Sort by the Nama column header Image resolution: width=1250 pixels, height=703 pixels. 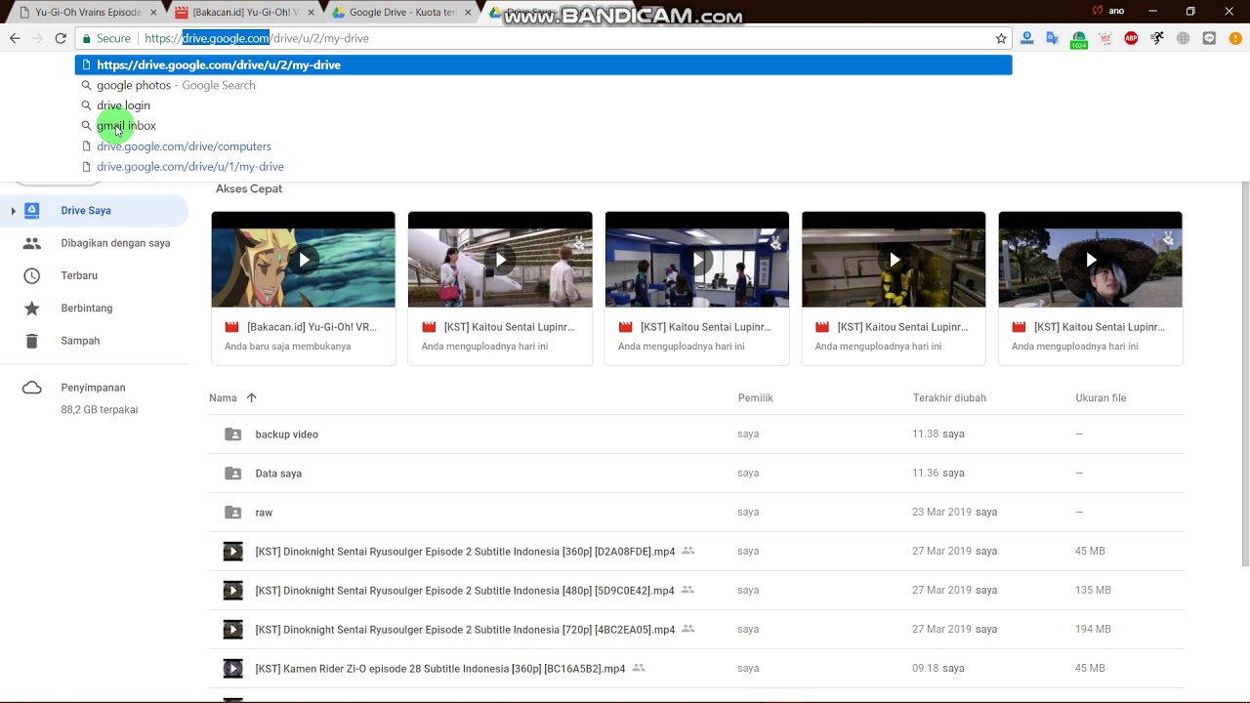tap(223, 398)
